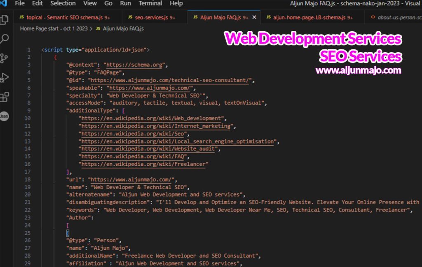Open the Extensions view icon
This screenshot has height=267, width=422.
point(5,97)
